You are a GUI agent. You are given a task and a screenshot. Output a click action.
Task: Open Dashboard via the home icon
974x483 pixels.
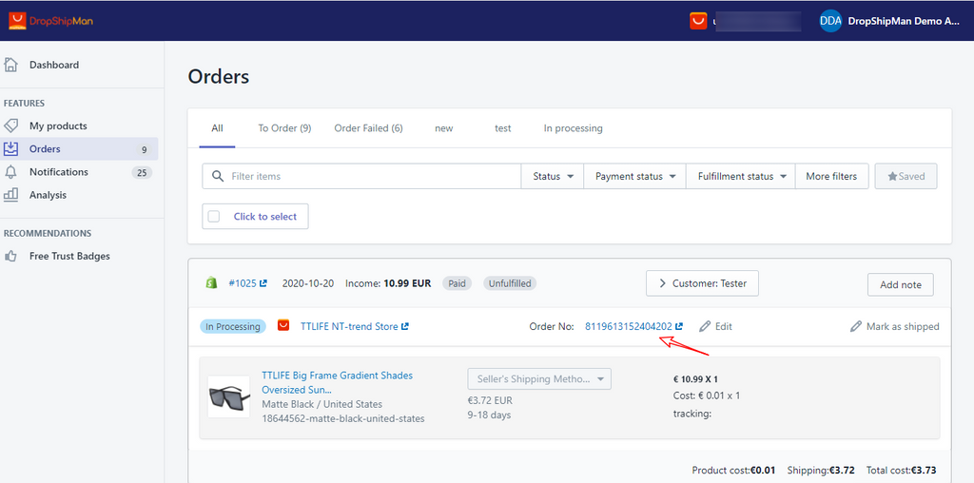tap(10, 65)
